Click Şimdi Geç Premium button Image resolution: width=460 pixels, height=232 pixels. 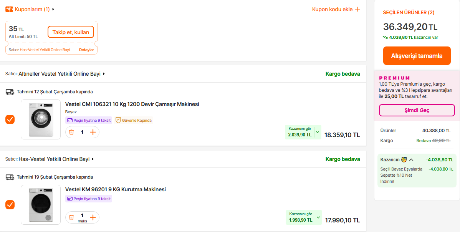[417, 110]
